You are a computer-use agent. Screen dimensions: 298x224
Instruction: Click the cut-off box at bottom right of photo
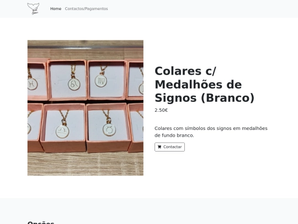point(136,128)
